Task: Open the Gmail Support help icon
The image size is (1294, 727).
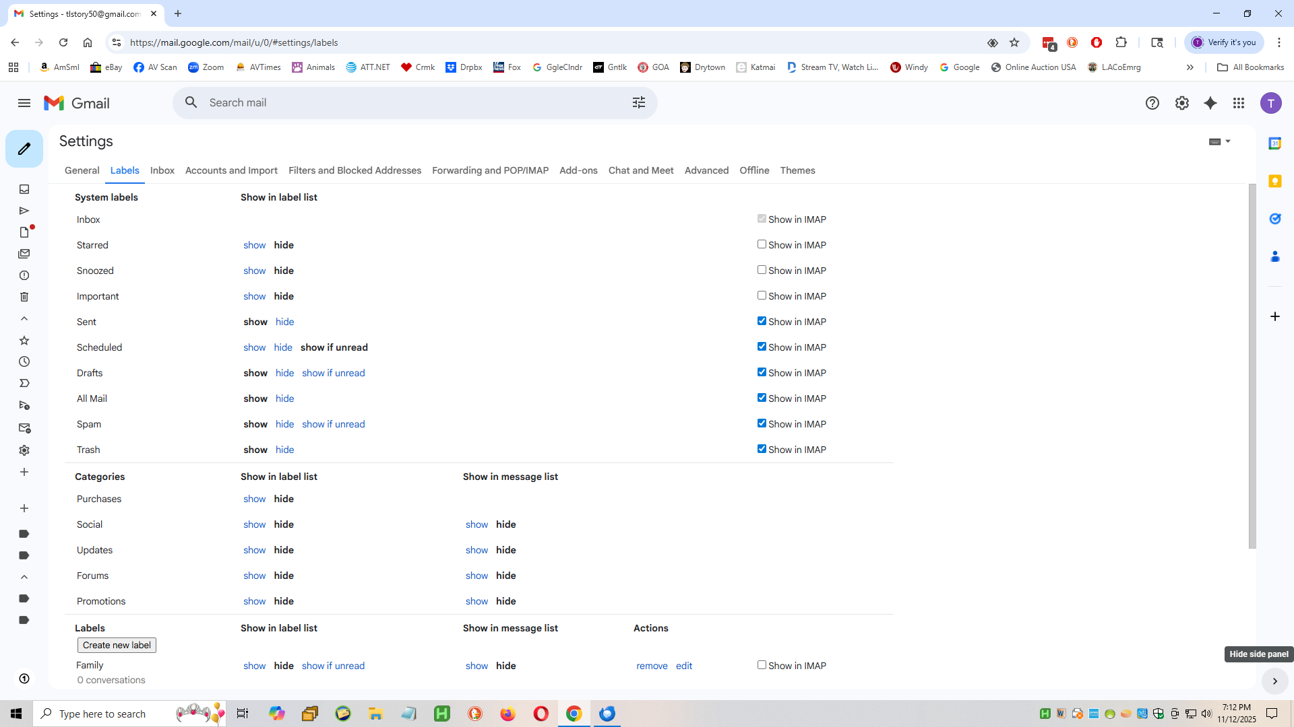Action: pyautogui.click(x=1152, y=103)
